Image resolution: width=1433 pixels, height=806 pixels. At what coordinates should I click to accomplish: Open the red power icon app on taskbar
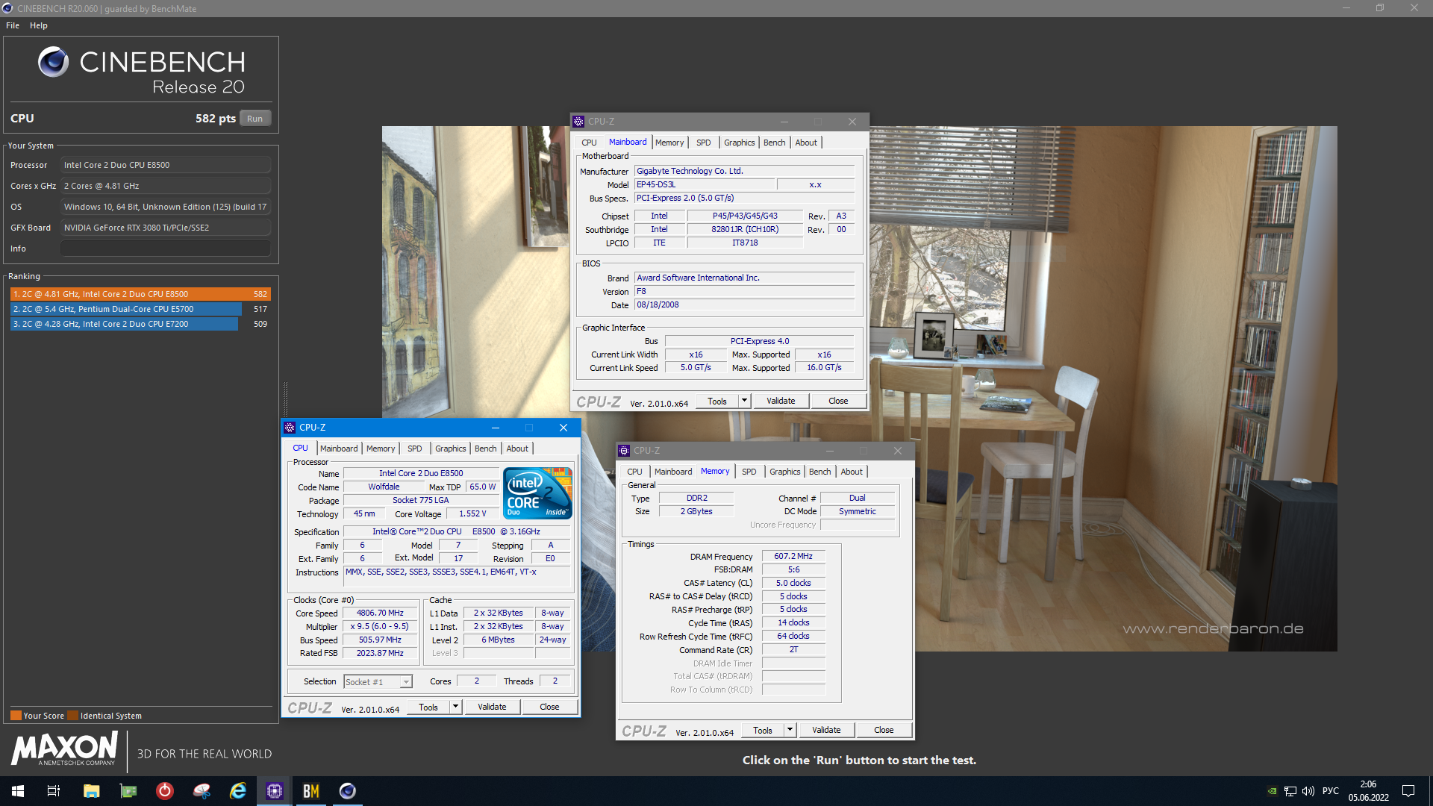pos(165,791)
